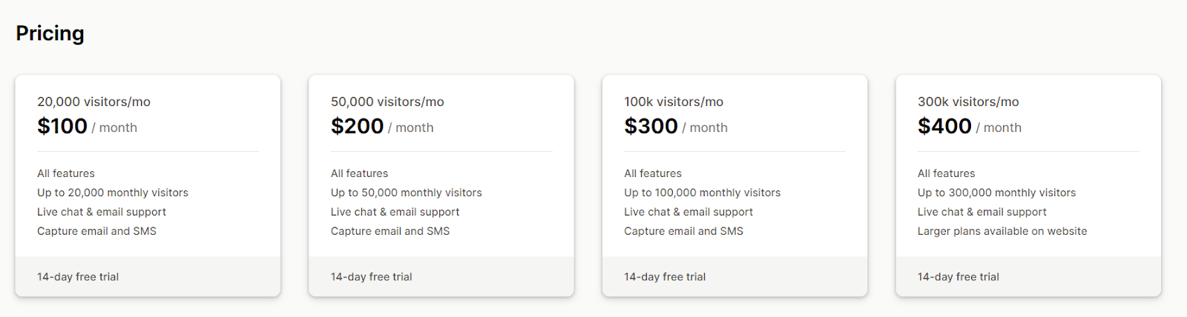Image resolution: width=1187 pixels, height=317 pixels.
Task: Click the $400 per month price
Action: (970, 127)
